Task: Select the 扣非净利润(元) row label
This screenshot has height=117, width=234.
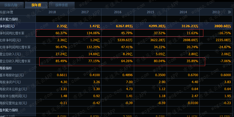Action: point(10,40)
